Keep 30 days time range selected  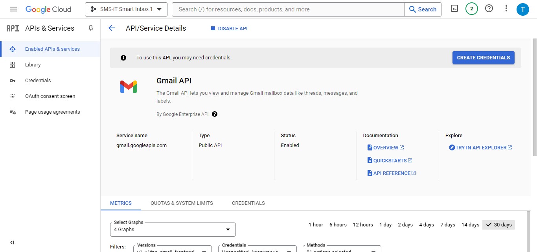tap(498, 224)
